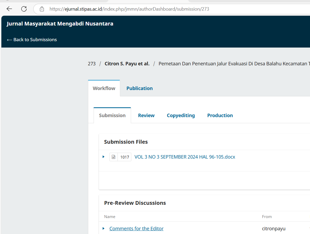This screenshot has width=310, height=234.
Task: Open site info via the lock icon
Action: point(42,9)
